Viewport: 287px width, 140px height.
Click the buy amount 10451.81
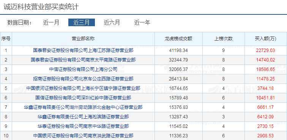(x=266, y=98)
